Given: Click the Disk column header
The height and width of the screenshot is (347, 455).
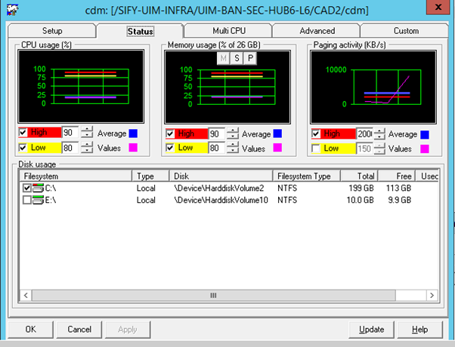Looking at the screenshot, I should 221,176.
